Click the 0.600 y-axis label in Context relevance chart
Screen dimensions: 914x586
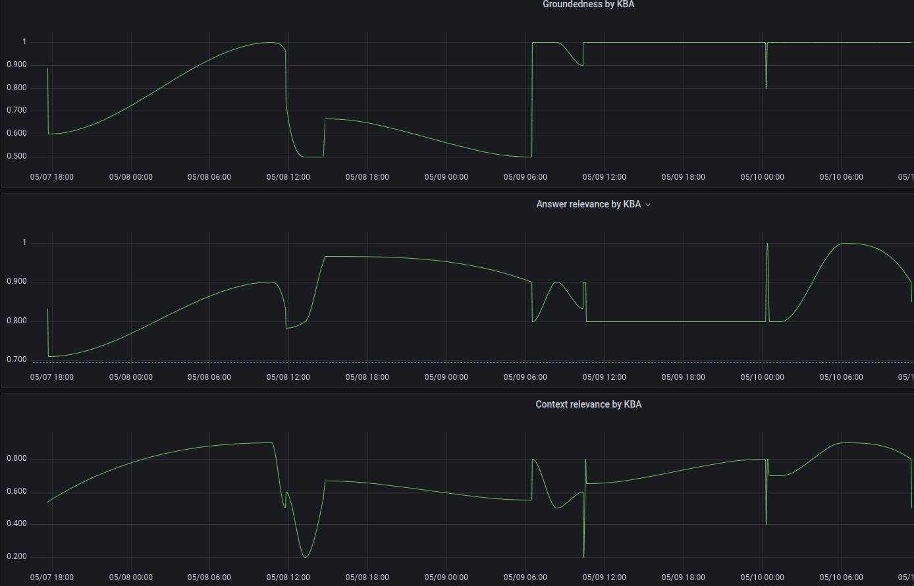tap(17, 492)
